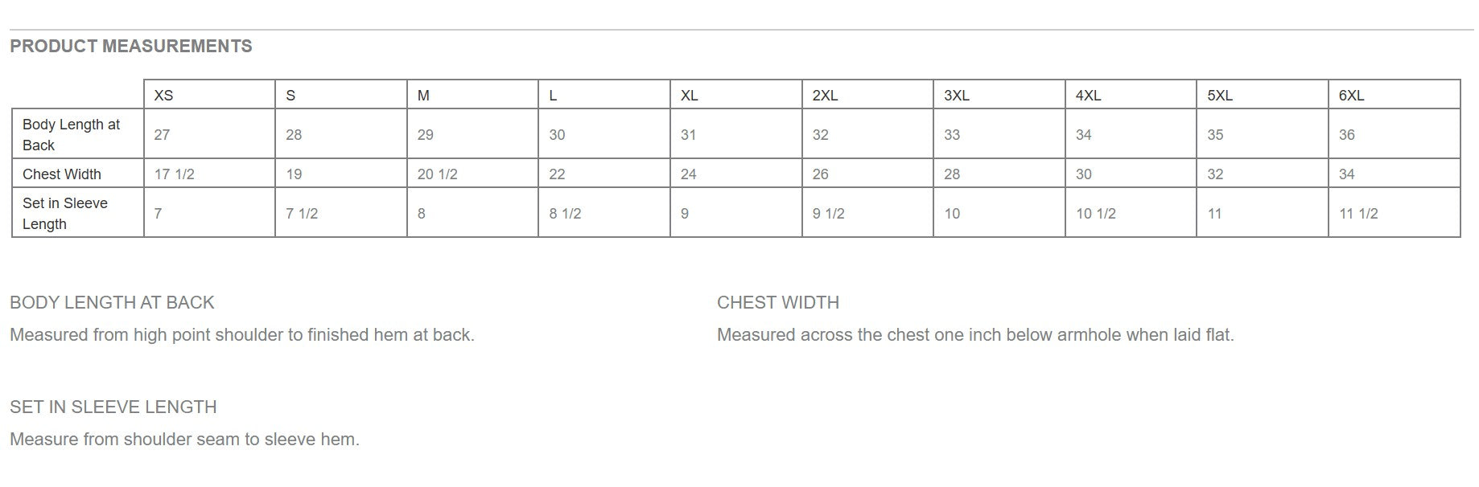Click the PRODUCT MEASUREMENTS heading
The height and width of the screenshot is (487, 1479).
pos(130,47)
